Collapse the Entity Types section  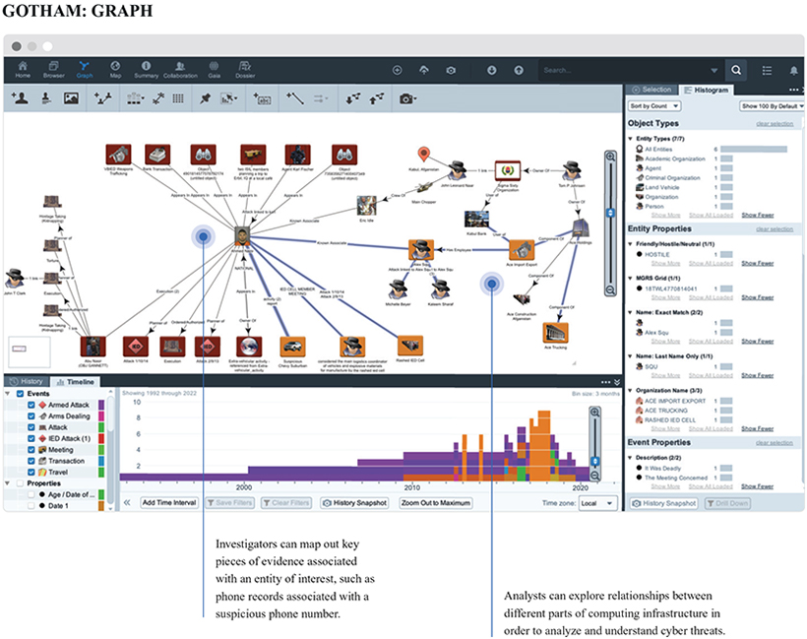coord(631,138)
